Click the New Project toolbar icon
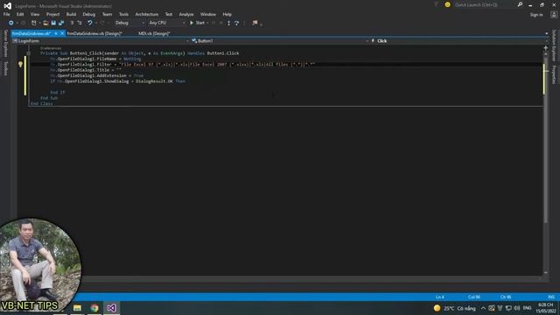This screenshot has height=315, width=560. (33, 23)
